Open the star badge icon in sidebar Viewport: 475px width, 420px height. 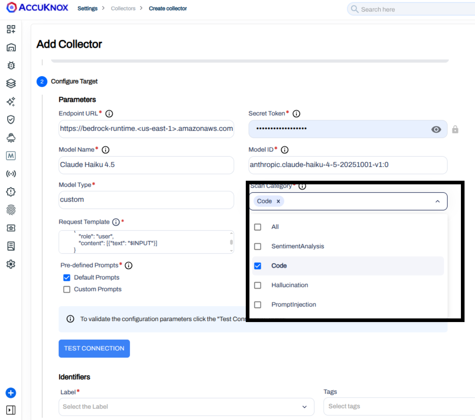(x=11, y=228)
